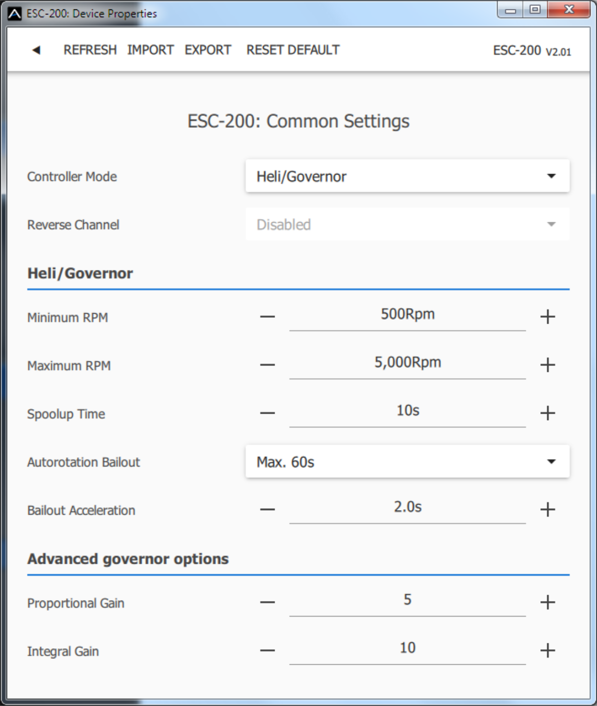597x706 pixels.
Task: Increase the Maximum RPM with plus
Action: pyautogui.click(x=547, y=365)
